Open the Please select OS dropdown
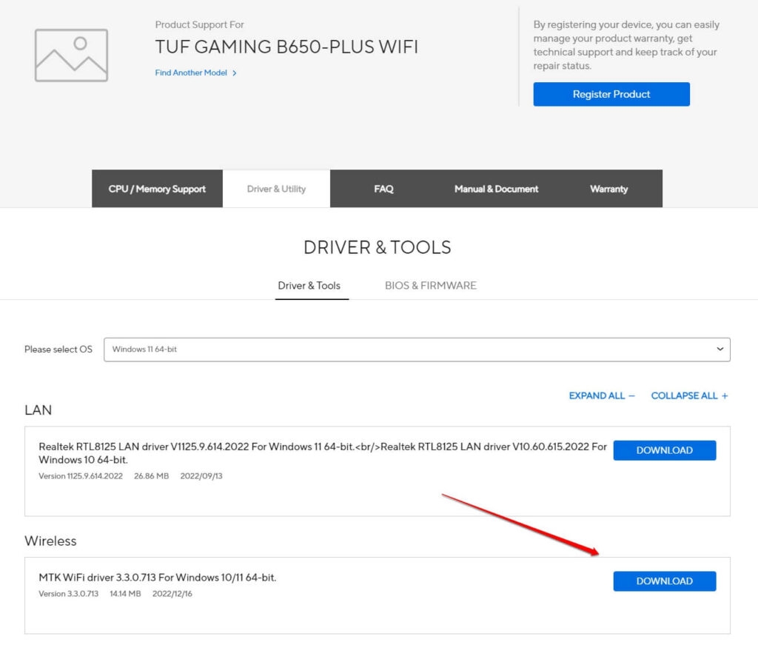The width and height of the screenshot is (758, 645). coord(417,350)
